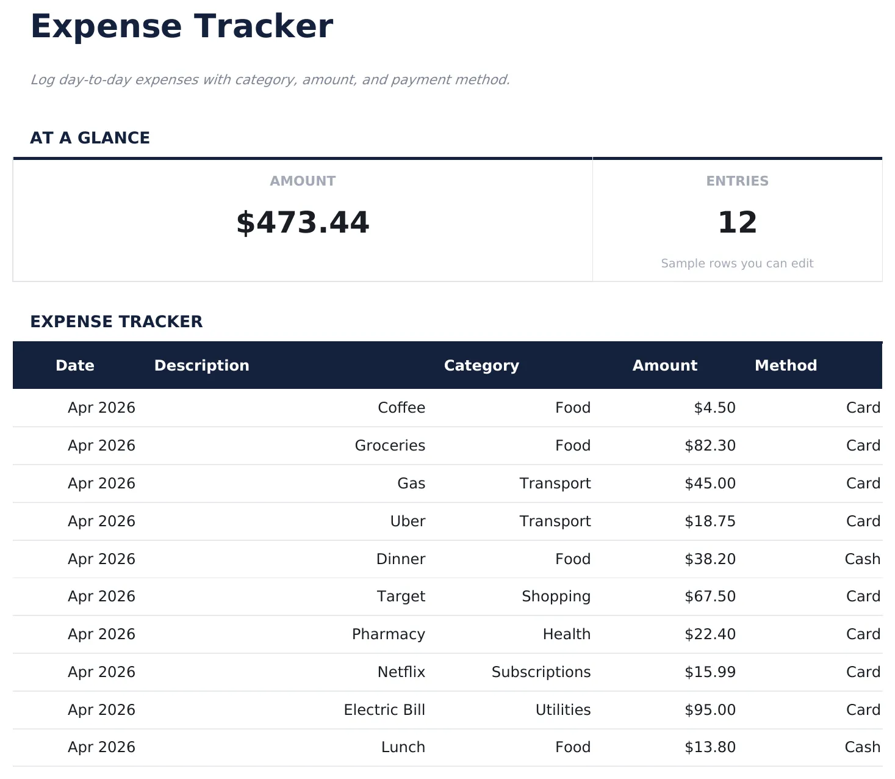This screenshot has height=779, width=895.
Task: Click the Sample rows you can edit label
Action: coord(737,263)
